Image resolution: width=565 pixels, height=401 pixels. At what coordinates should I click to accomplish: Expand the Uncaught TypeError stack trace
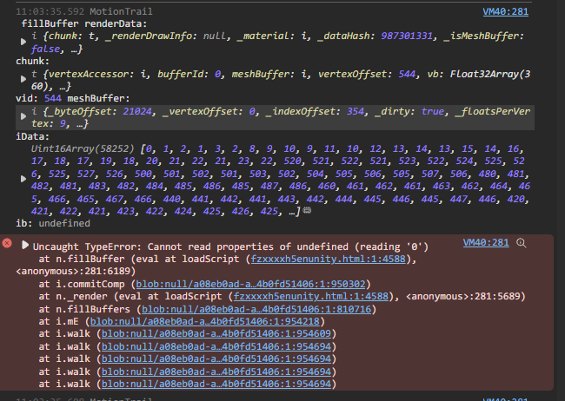(x=25, y=246)
